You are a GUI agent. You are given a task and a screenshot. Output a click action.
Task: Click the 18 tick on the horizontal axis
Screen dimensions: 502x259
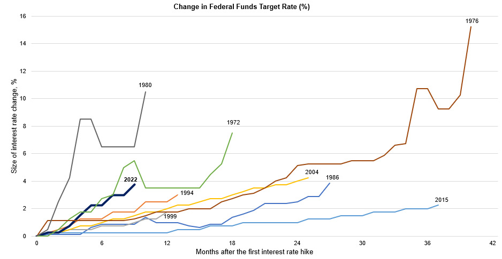point(232,243)
